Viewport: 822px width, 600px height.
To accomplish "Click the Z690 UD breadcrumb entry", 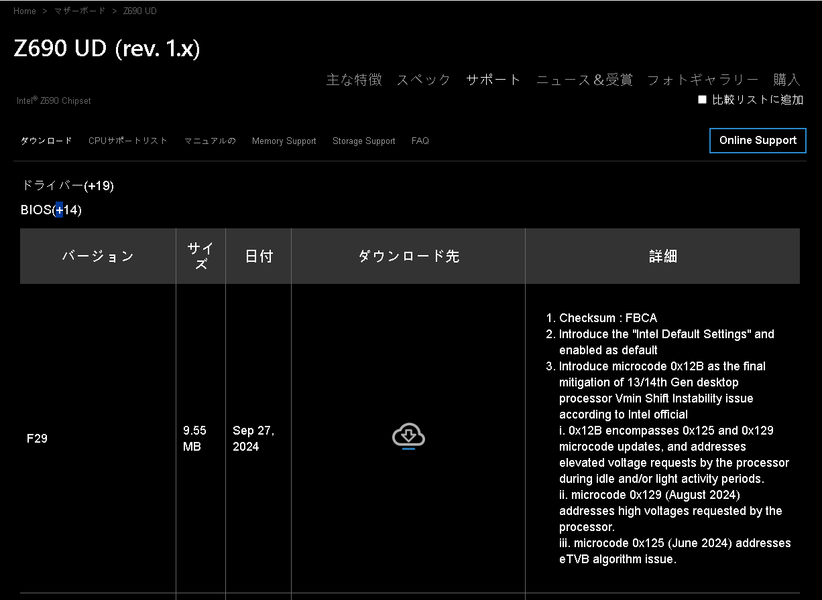I will pos(139,11).
